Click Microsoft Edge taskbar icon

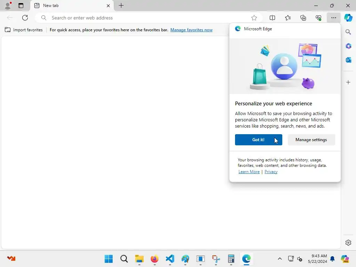tap(246, 259)
